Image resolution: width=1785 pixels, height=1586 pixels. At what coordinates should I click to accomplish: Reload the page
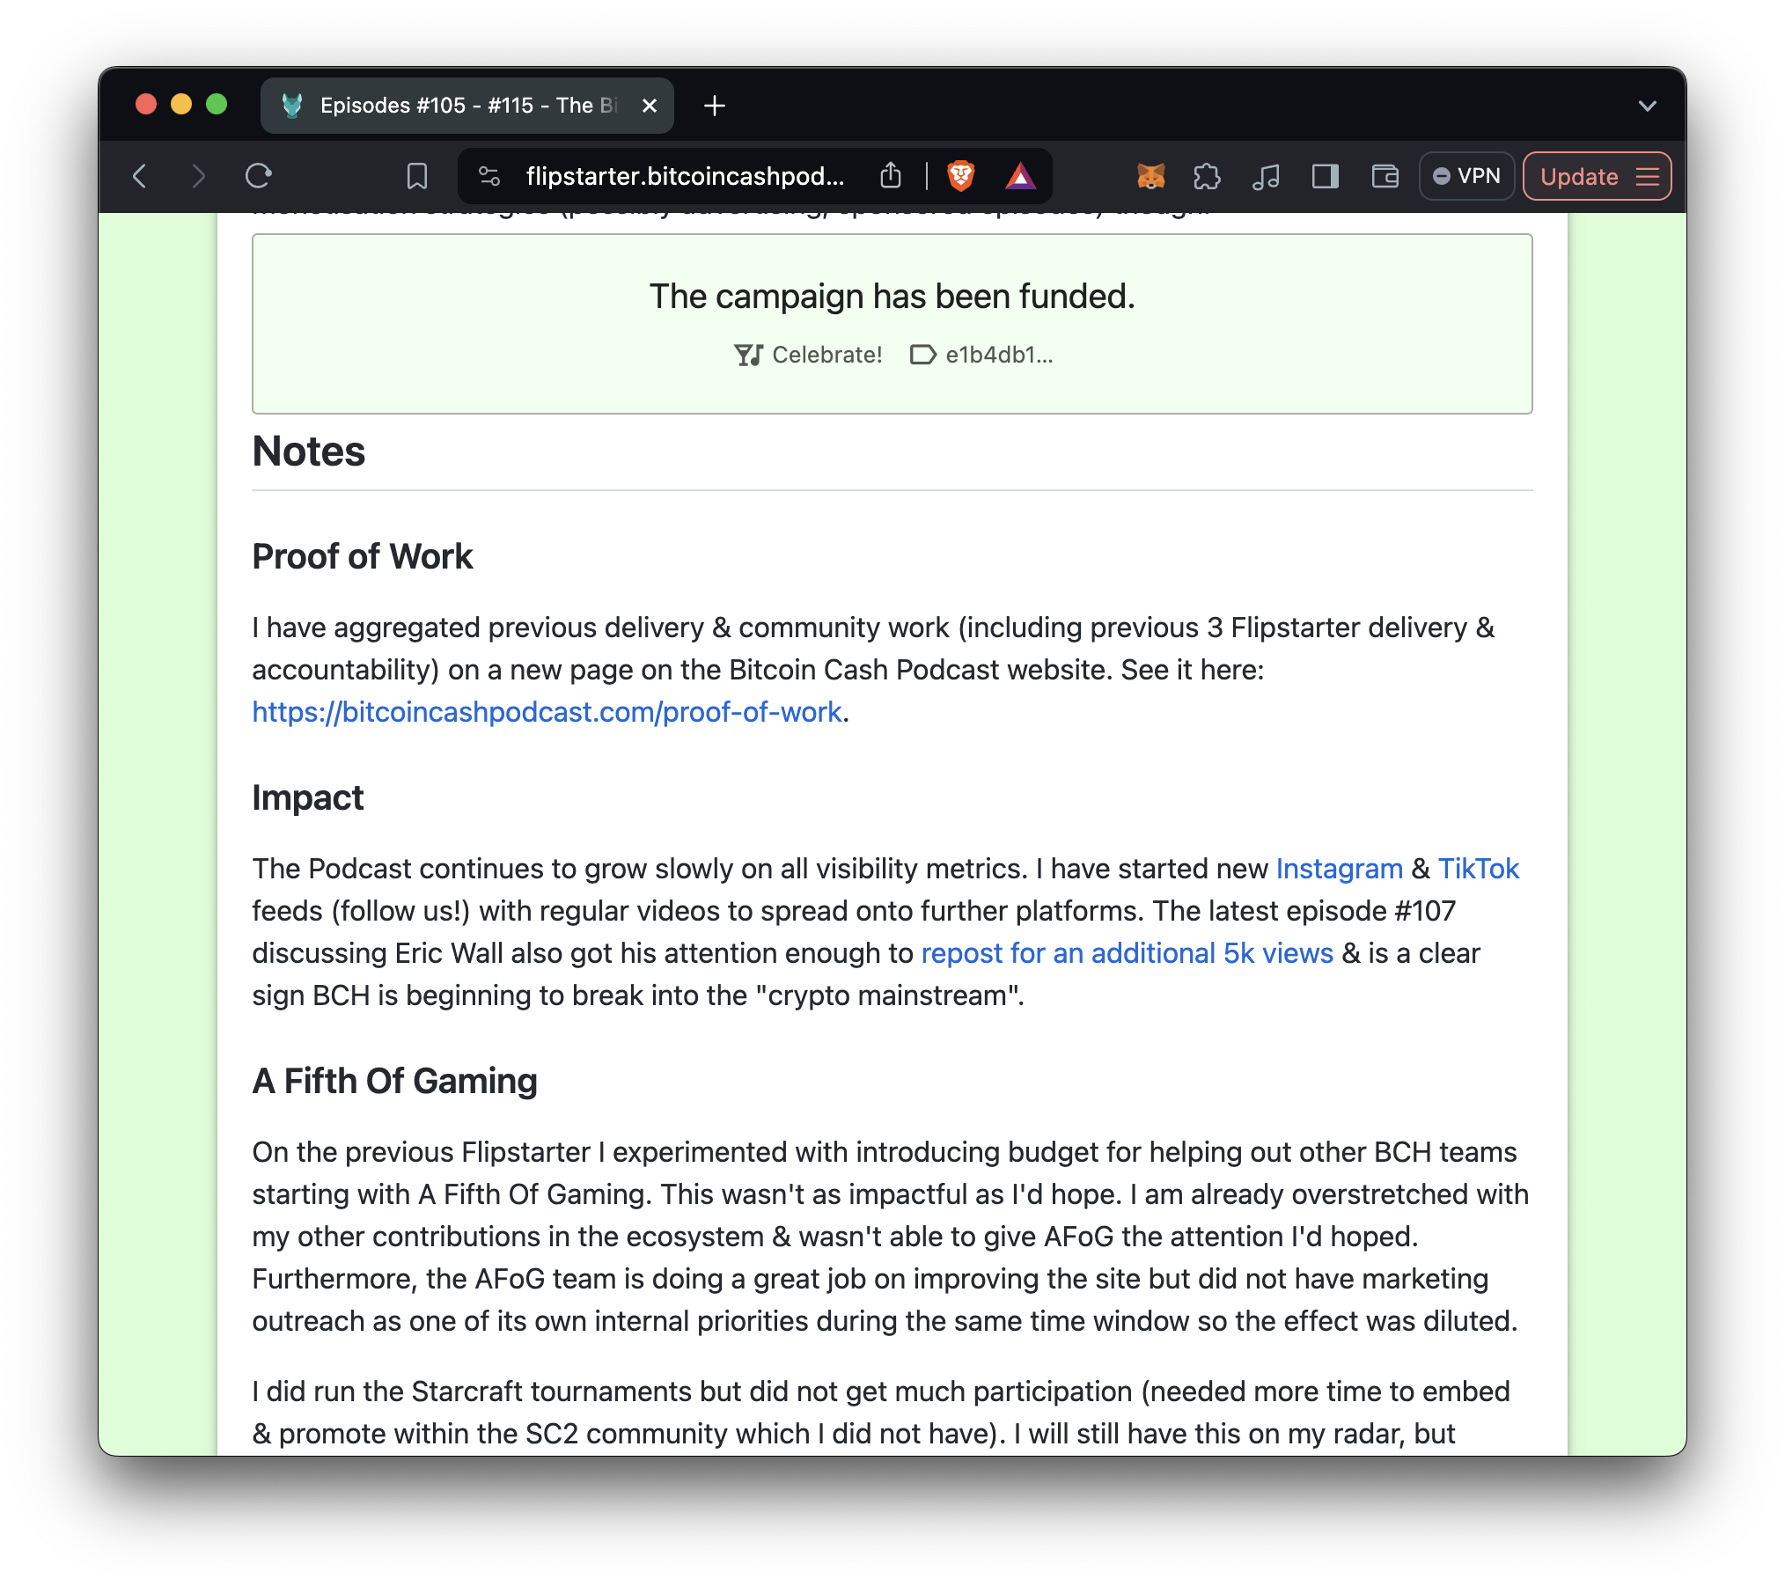258,176
